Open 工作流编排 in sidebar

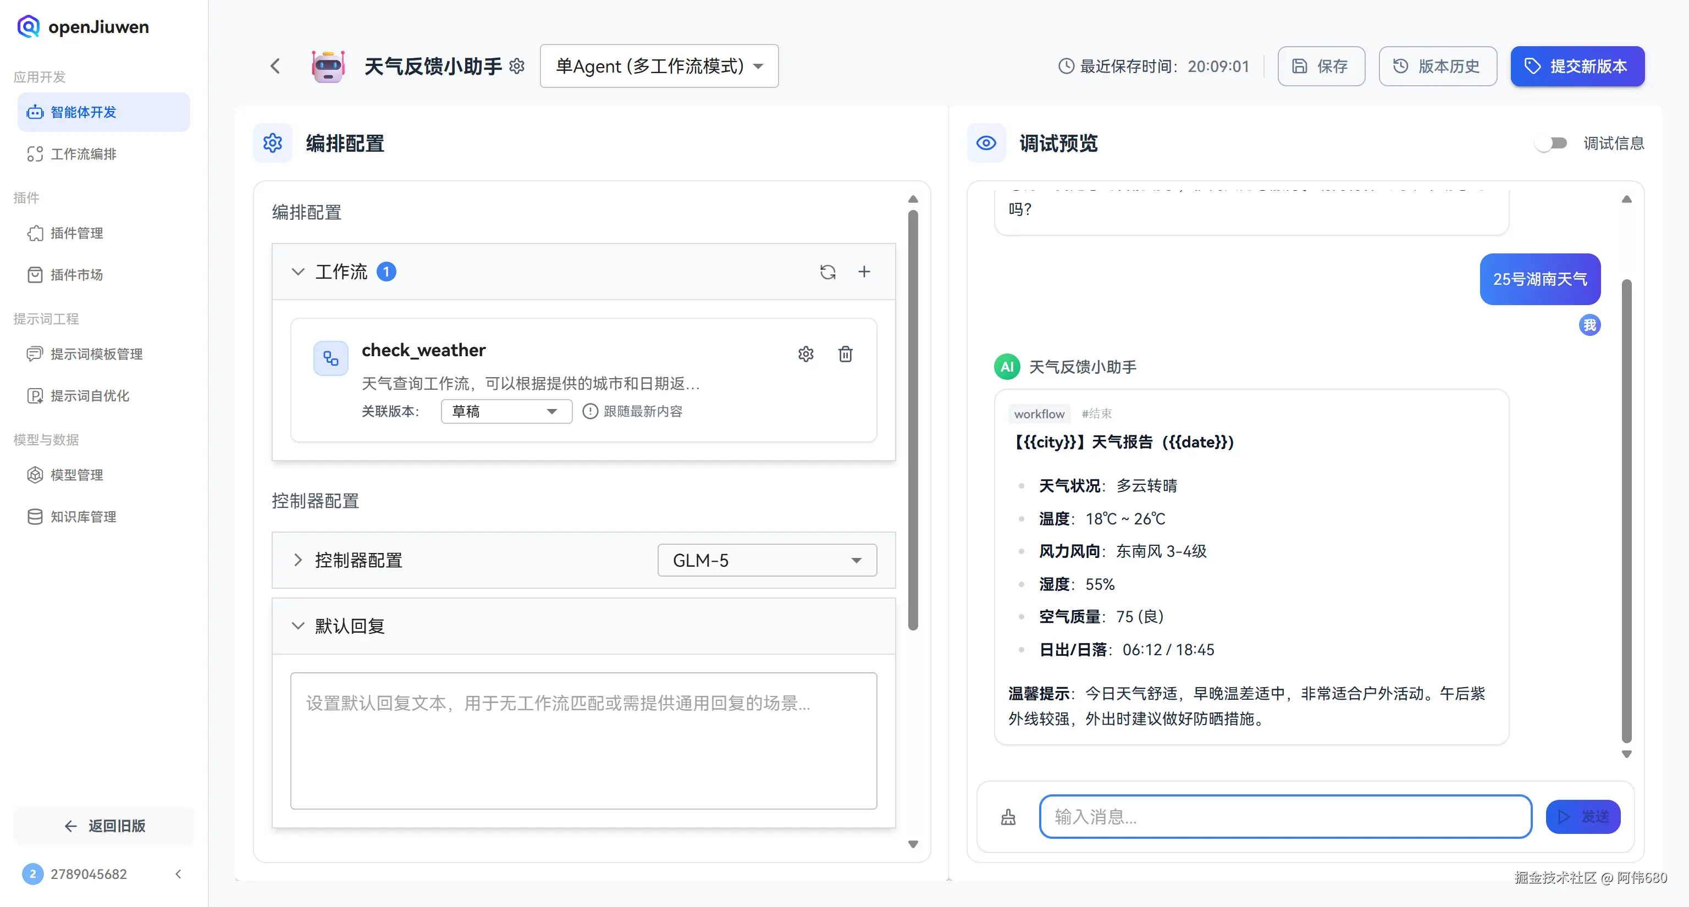click(x=83, y=154)
